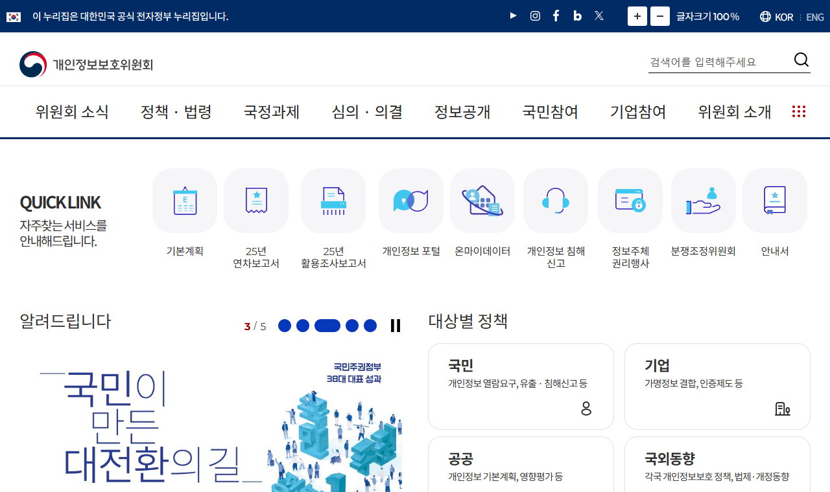Increase font size with plus button
The height and width of the screenshot is (492, 830).
[637, 16]
